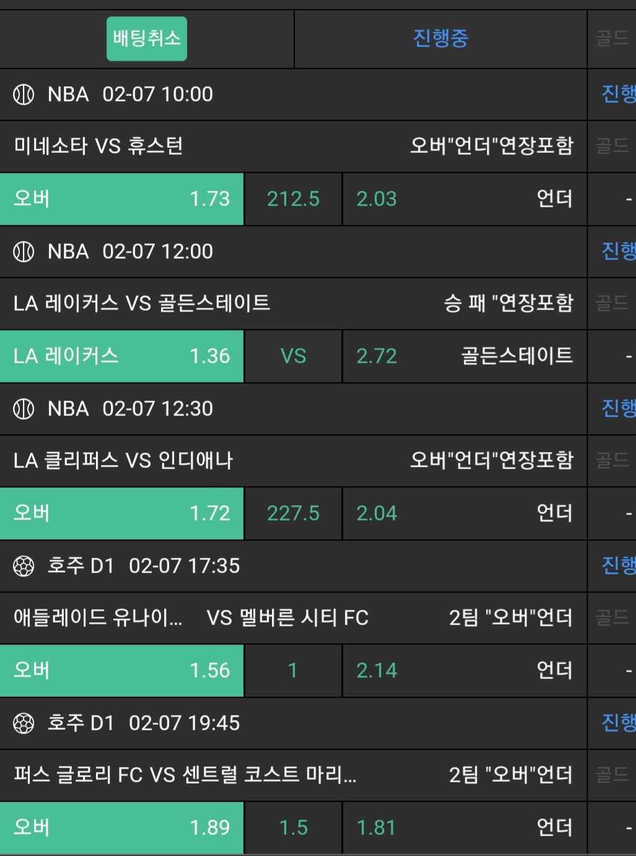This screenshot has width=636, height=856.
Task: Click the soccer ball icon beside 호주 D1 17:35
Action: point(24,566)
